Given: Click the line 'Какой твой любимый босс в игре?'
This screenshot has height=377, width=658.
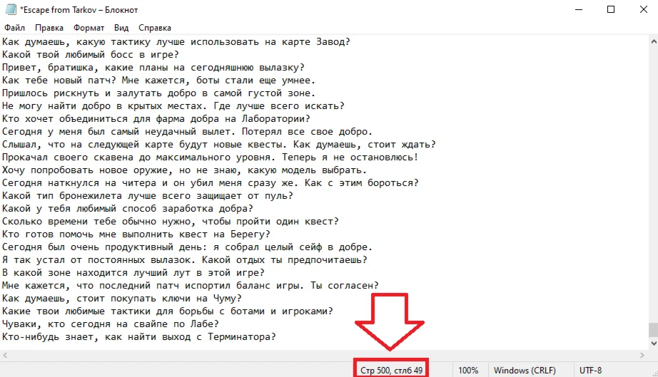Looking at the screenshot, I should (x=90, y=54).
